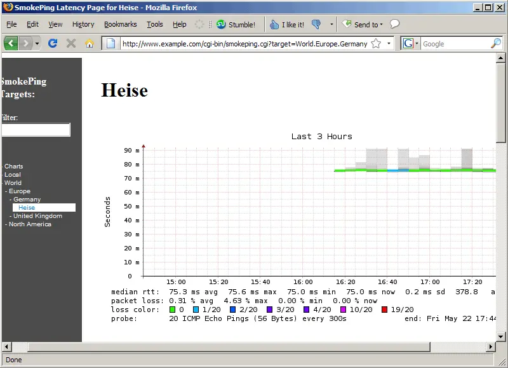Click the Firefox icon in title bar
The height and width of the screenshot is (368, 508).
[x=8, y=7]
